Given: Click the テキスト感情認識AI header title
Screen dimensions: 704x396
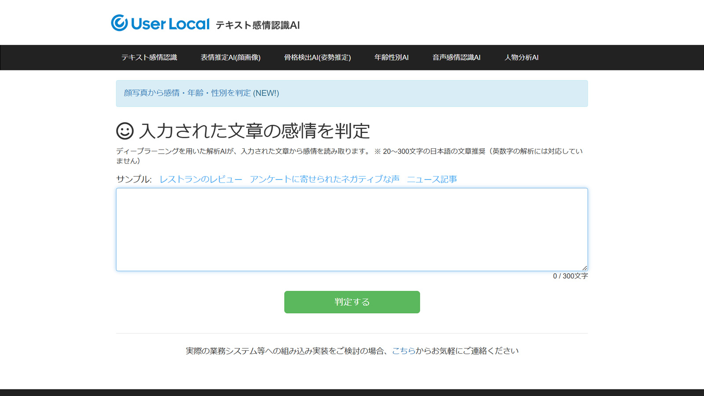Looking at the screenshot, I should pyautogui.click(x=257, y=25).
